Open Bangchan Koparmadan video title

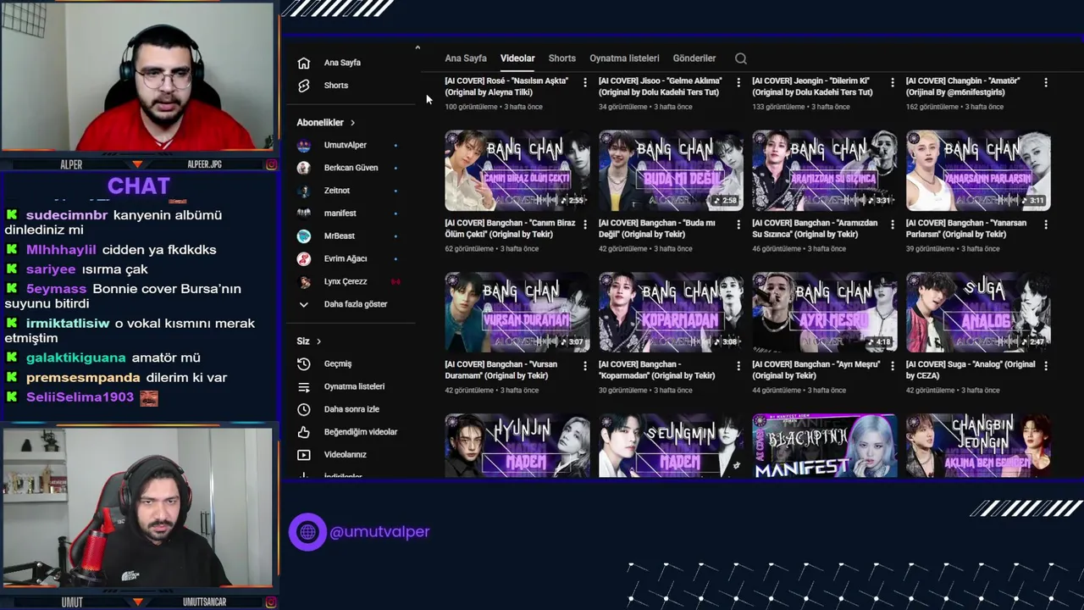[657, 370]
